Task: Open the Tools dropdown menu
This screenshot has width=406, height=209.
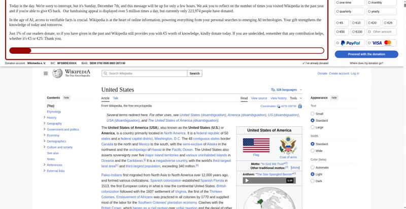Action: [295, 98]
